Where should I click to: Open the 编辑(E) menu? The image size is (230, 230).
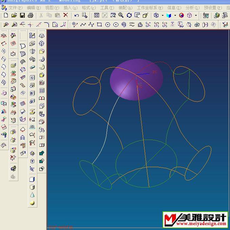(34, 7)
